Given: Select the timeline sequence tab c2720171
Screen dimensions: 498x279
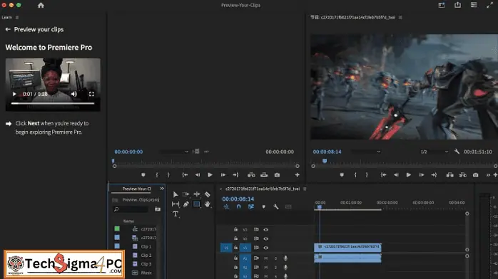Looking at the screenshot, I should click(263, 189).
